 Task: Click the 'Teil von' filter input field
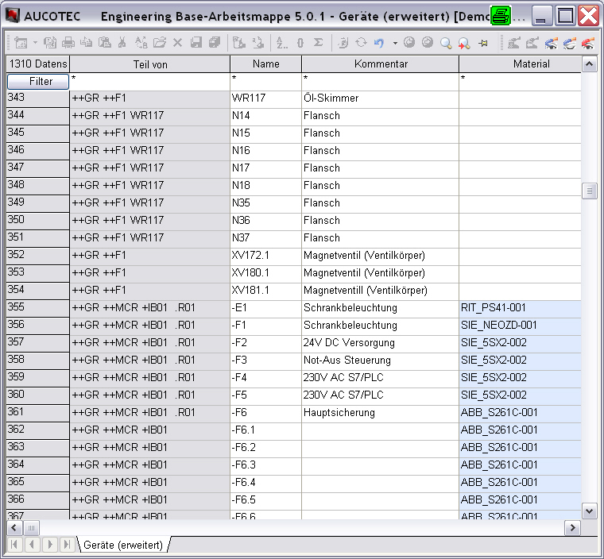click(150, 82)
